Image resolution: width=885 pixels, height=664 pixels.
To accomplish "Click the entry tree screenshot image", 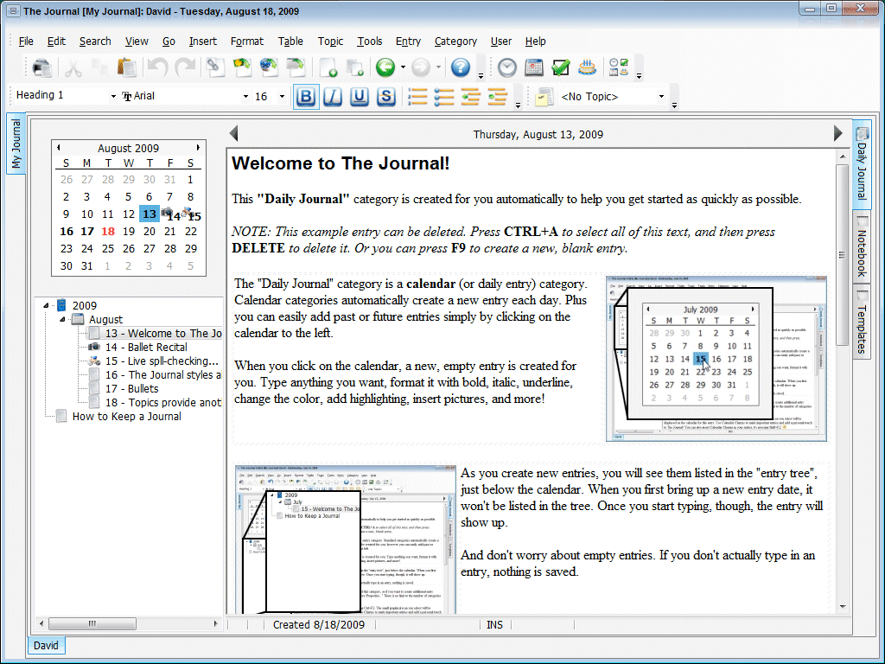I will (x=346, y=539).
